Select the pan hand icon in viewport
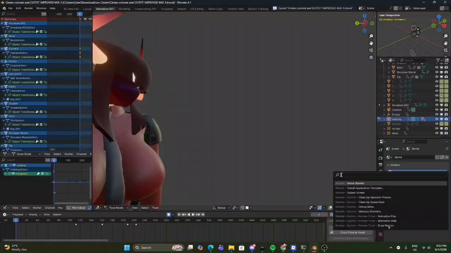451x253 pixels. [x=371, y=43]
